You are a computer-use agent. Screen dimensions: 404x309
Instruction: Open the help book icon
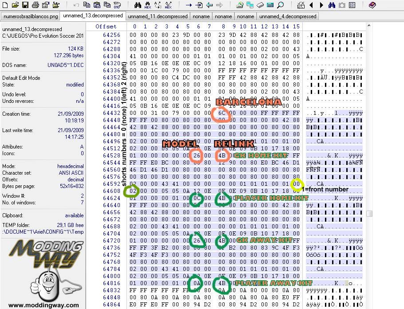click(372, 5)
